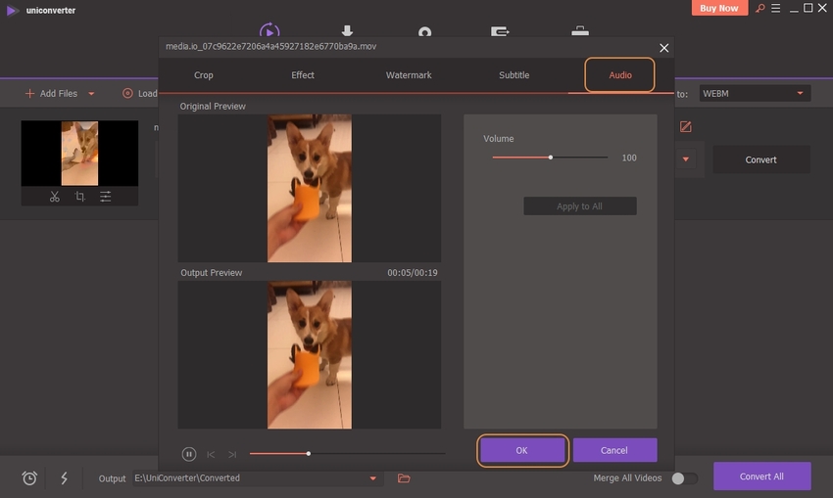The image size is (833, 498).
Task: Click the Buy Now button
Action: coord(720,9)
